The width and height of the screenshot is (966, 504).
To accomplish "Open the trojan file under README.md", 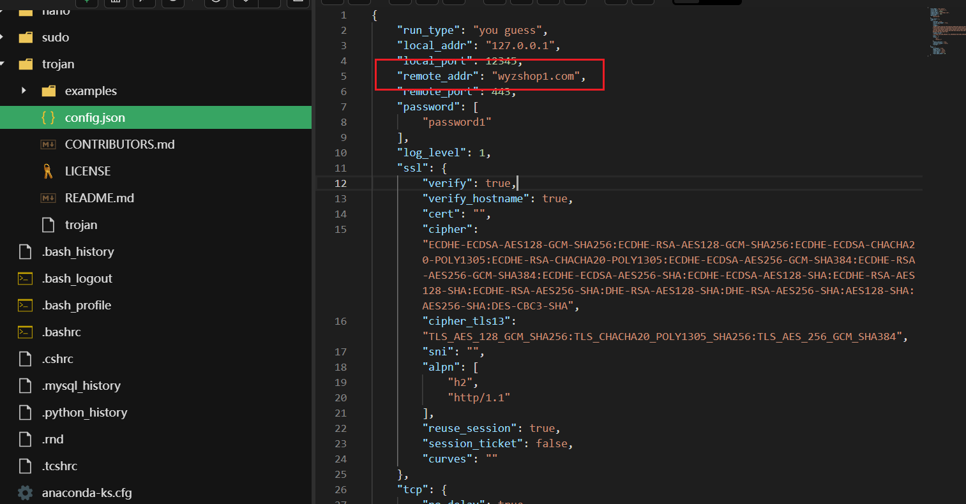I will pos(81,225).
